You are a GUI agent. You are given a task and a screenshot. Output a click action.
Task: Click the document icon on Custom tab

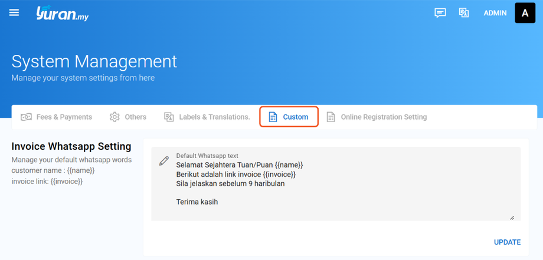pos(273,117)
